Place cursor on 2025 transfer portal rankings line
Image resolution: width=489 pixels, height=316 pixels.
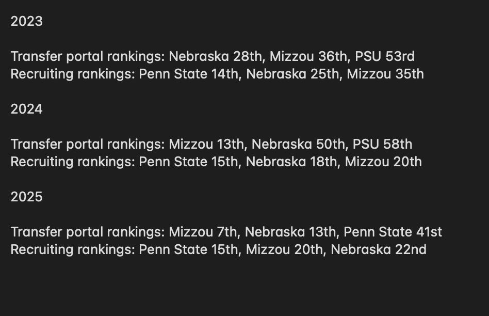226,232
